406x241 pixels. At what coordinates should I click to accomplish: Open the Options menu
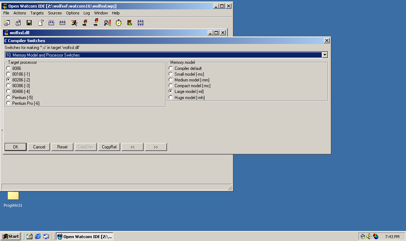click(72, 13)
